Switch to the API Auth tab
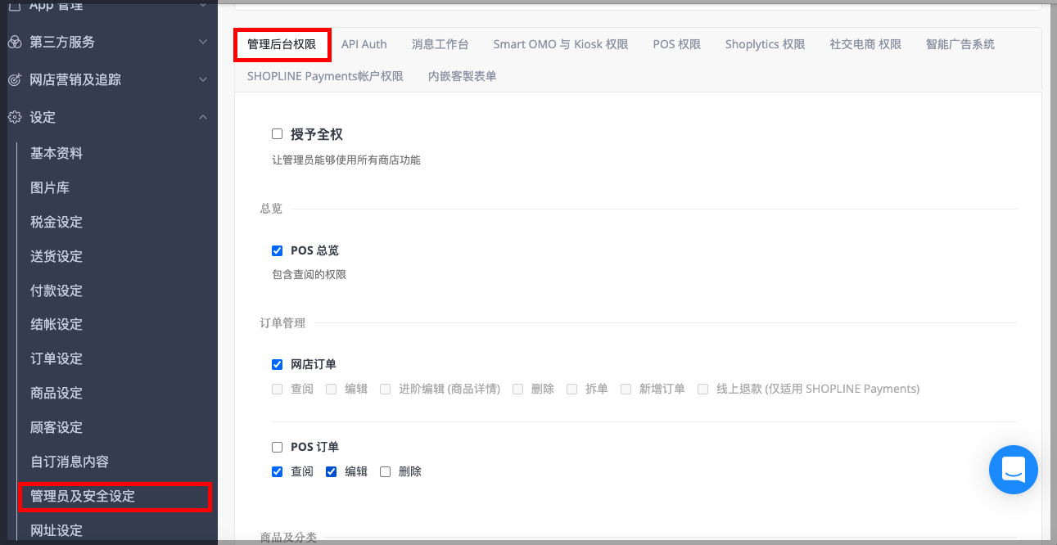The image size is (1057, 545). pyautogui.click(x=364, y=44)
